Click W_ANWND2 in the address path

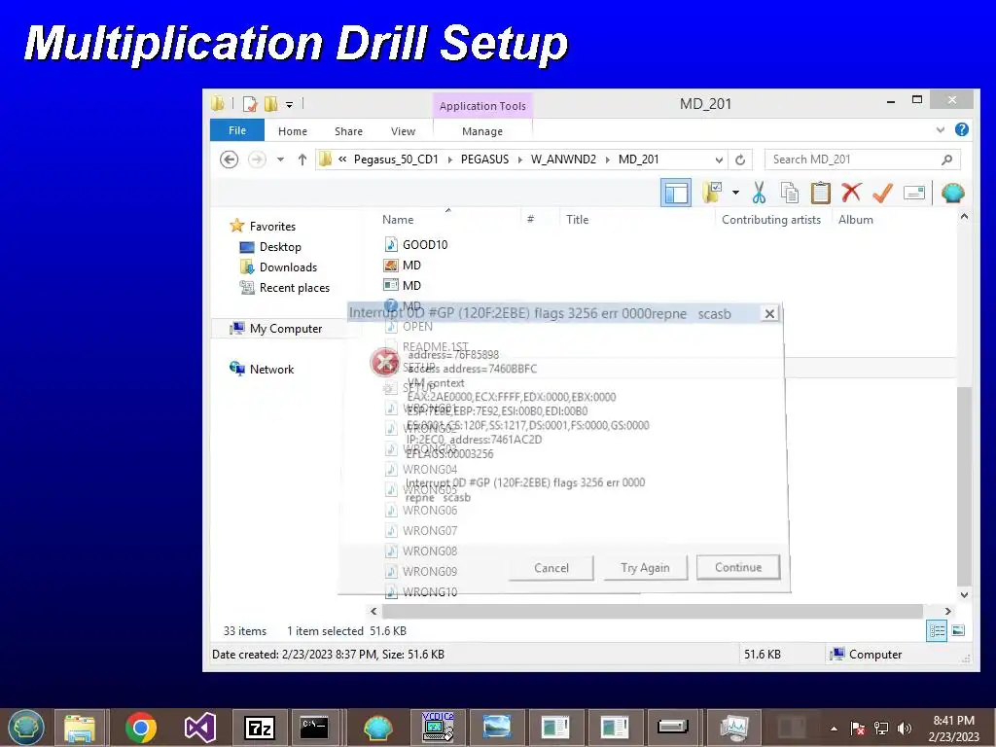pyautogui.click(x=563, y=160)
